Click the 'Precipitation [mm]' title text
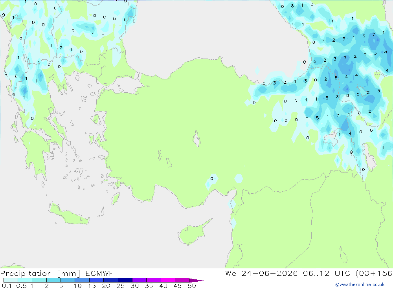Viewport: 393px width, 288px height. [x=40, y=273]
